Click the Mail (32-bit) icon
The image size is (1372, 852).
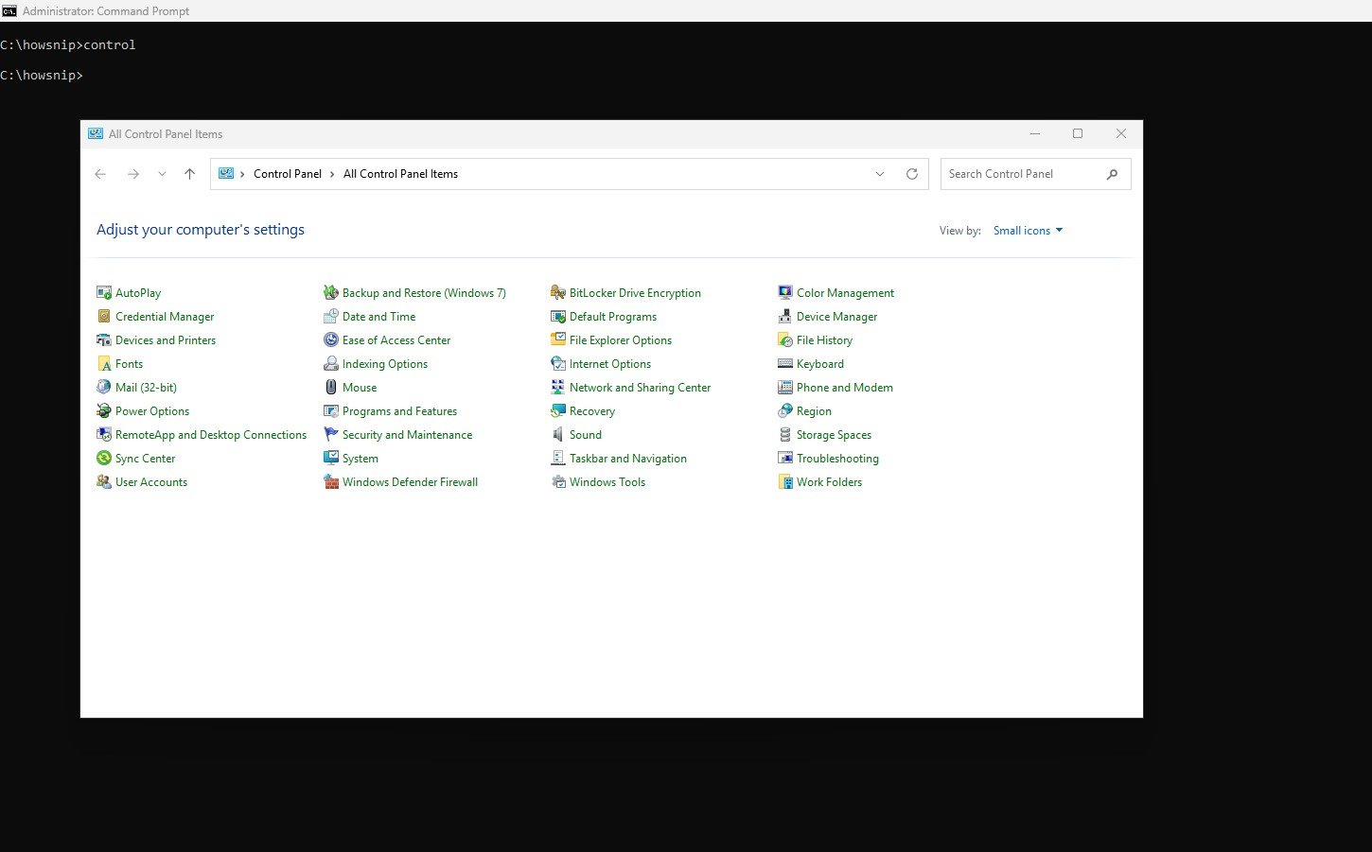tap(104, 388)
